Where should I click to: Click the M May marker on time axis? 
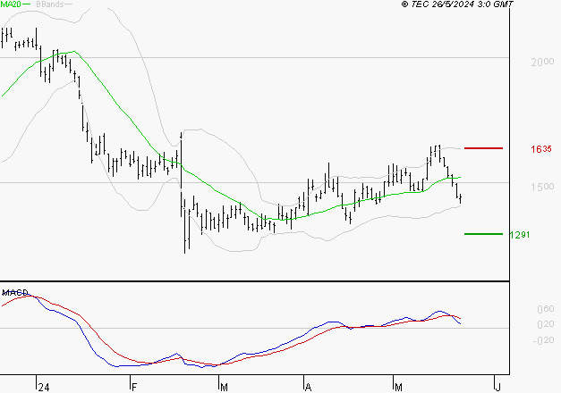click(398, 388)
